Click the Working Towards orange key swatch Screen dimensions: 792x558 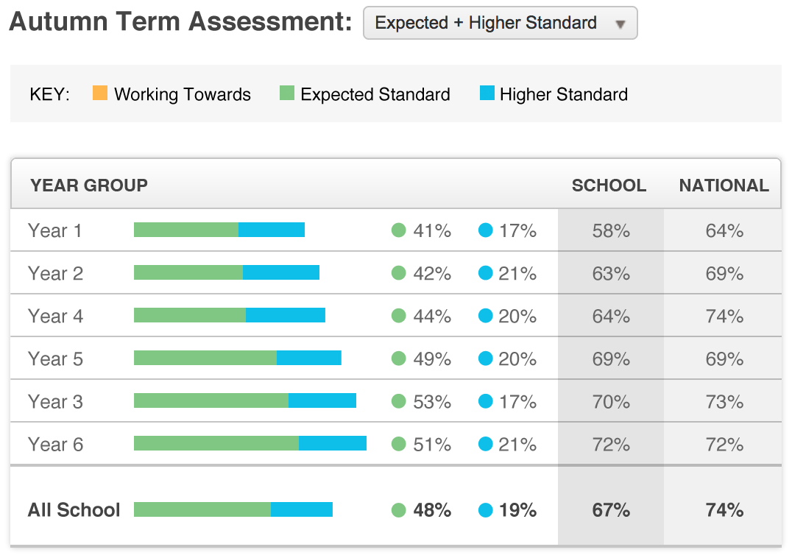click(x=100, y=93)
